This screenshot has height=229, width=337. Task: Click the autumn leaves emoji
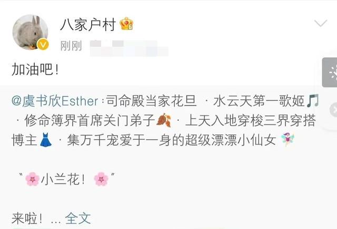tap(164, 120)
